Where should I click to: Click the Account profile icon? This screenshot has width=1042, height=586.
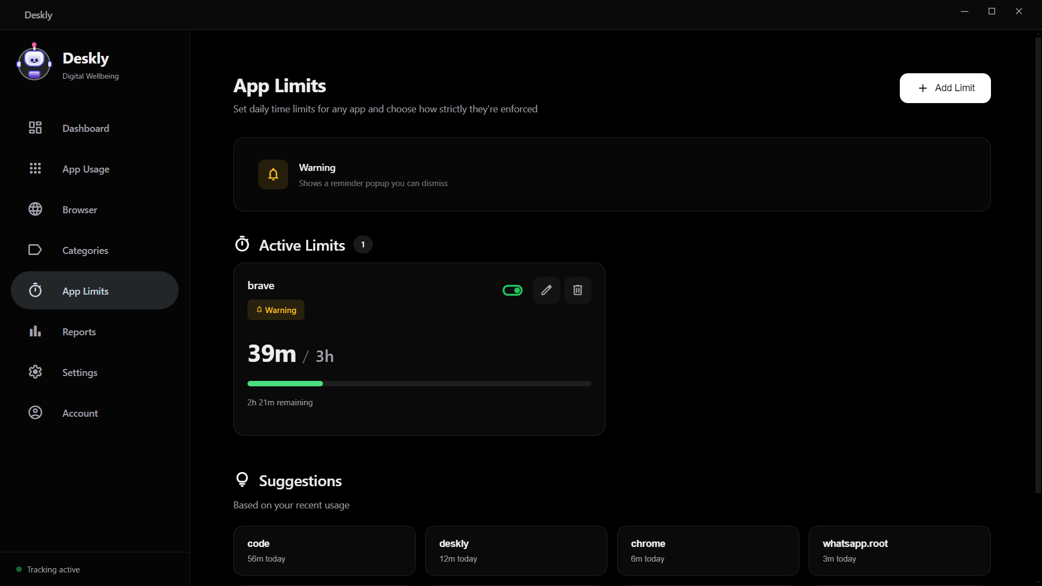coord(35,413)
